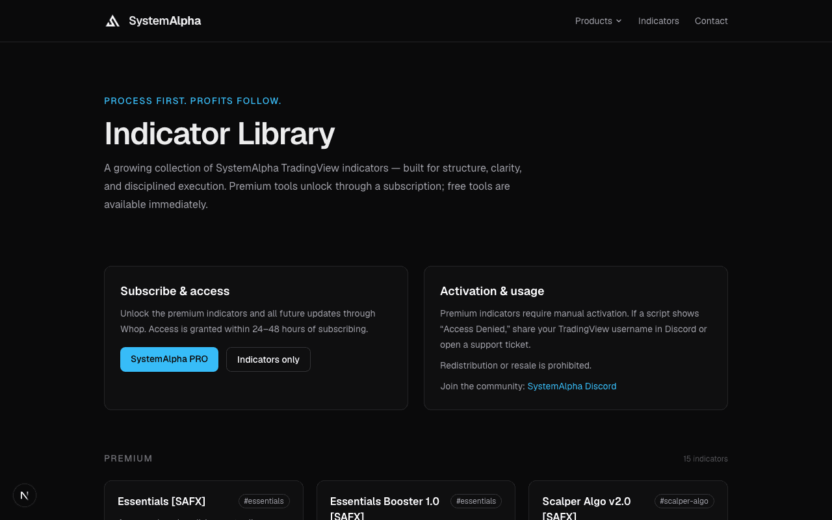Click 'Redistribution or resale is prohibited.' text
Screen dimensions: 832x520
516,365
